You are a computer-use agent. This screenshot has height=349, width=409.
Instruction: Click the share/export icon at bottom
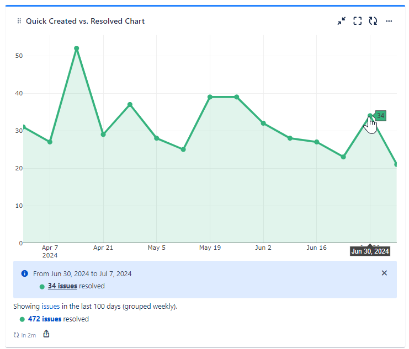[x=46, y=334]
